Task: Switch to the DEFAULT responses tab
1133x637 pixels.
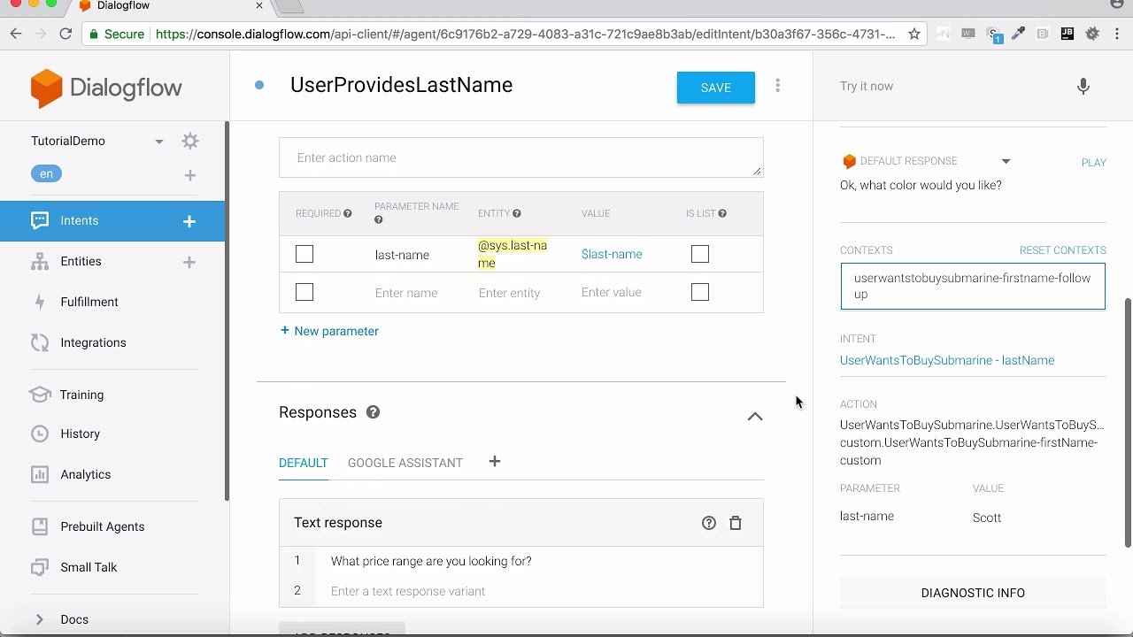Action: point(304,463)
